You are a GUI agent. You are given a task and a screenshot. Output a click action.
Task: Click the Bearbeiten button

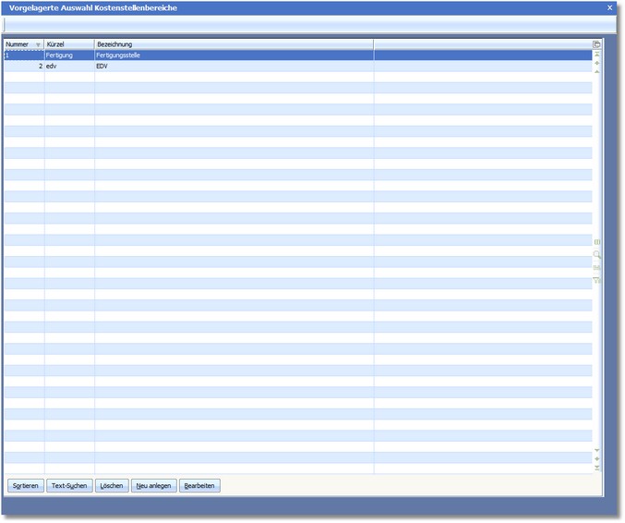click(199, 485)
